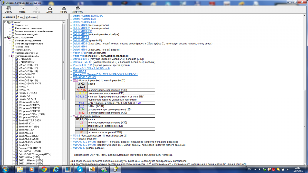This screenshot has height=173, width=308.
Task: Select Установка драйверов ключа topic
Action: pyautogui.click(x=29, y=44)
